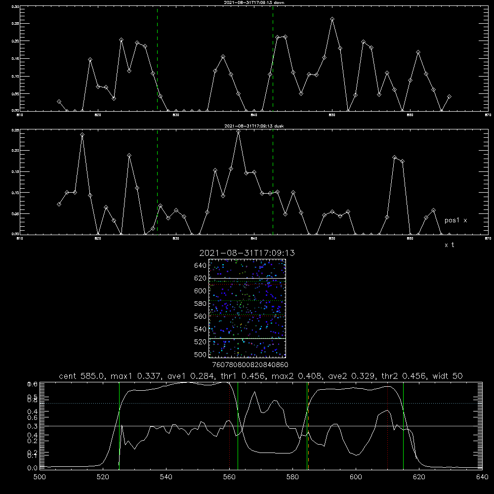Select the "thr1 0.456" value in stats header
Viewport: 494px width, 494px height.
pos(243,376)
